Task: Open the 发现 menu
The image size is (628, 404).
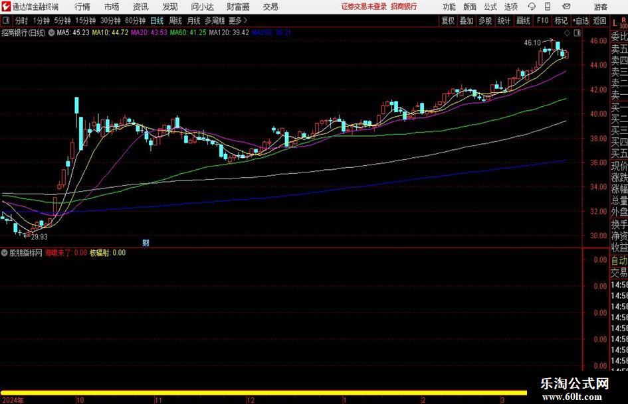Action: click(x=170, y=7)
